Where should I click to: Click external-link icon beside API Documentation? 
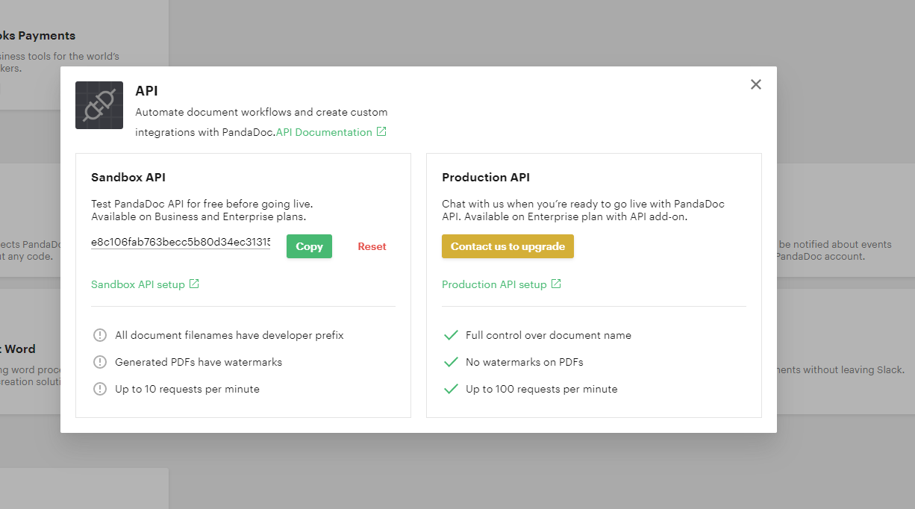[x=381, y=131]
